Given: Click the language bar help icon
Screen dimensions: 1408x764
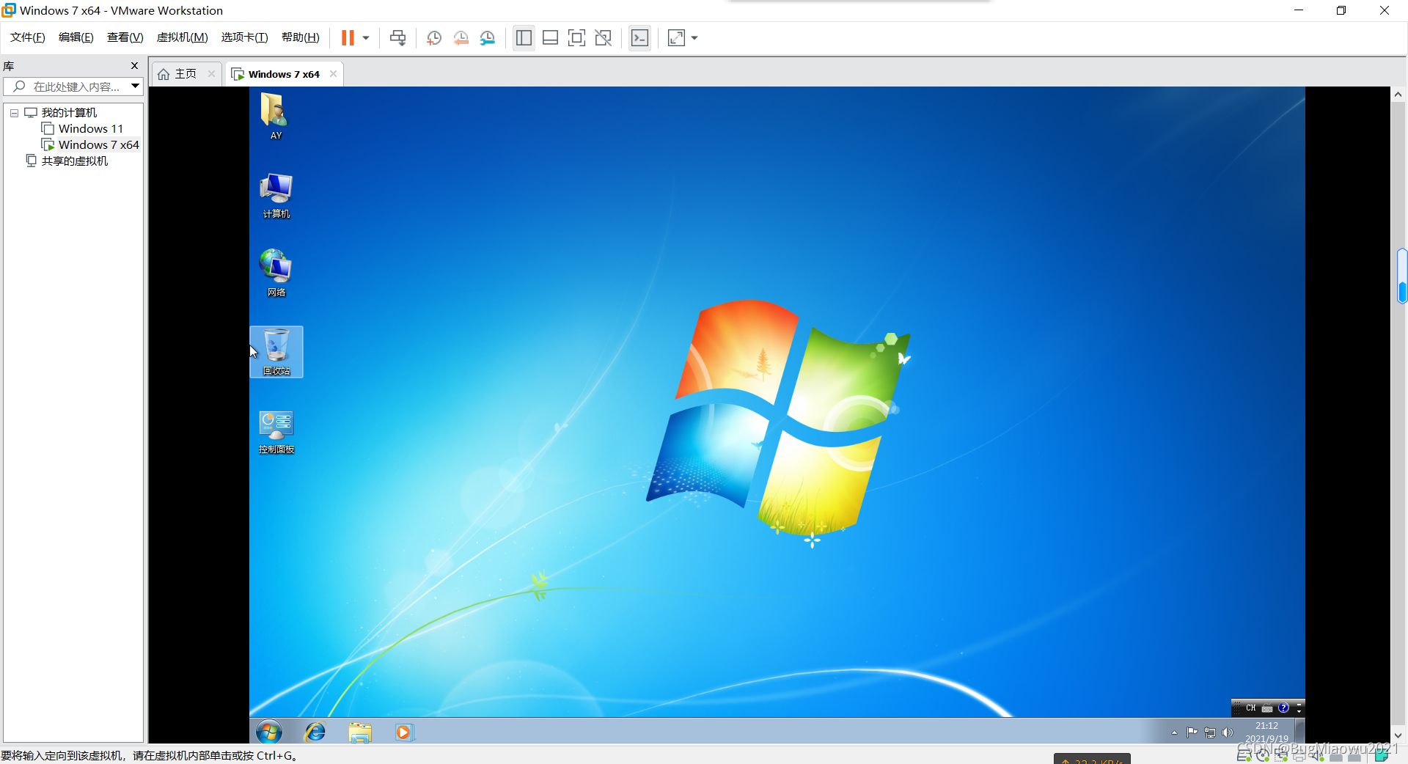Looking at the screenshot, I should [x=1283, y=708].
